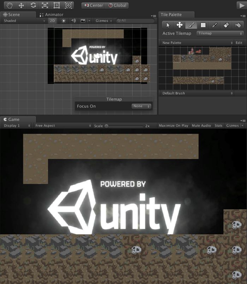This screenshot has width=247, height=284.
Task: Select the Box Fill tool in Tile Palette
Action: [203, 25]
